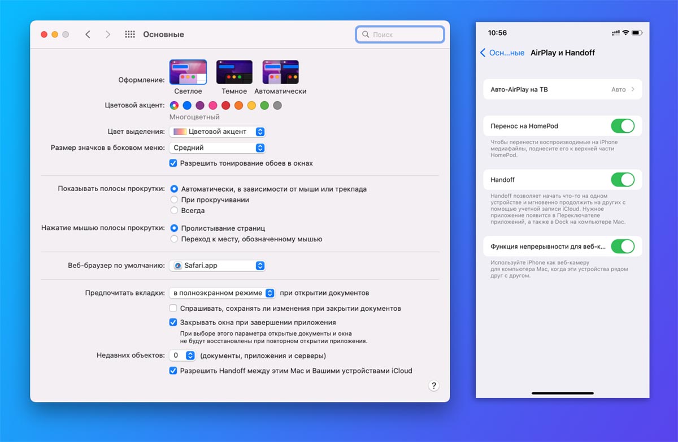Screen dimensions: 678x442
Task: Toggle Перенос на HomePod switch
Action: click(623, 125)
